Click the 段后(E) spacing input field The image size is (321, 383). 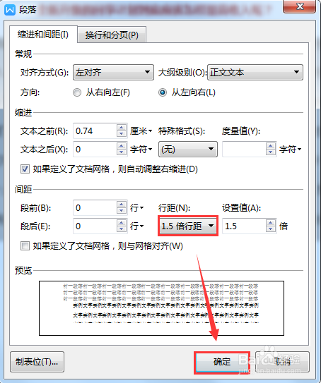[x=95, y=226]
